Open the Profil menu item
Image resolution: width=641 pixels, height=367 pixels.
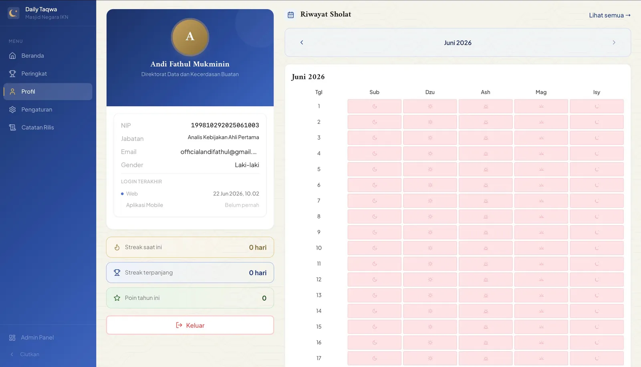[48, 92]
